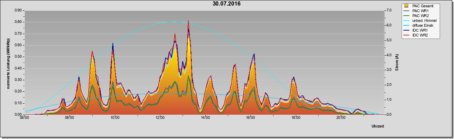Click the highest red peak after 13:00
Image resolution: width=454 pixels, height=139 pixels.
188,21
